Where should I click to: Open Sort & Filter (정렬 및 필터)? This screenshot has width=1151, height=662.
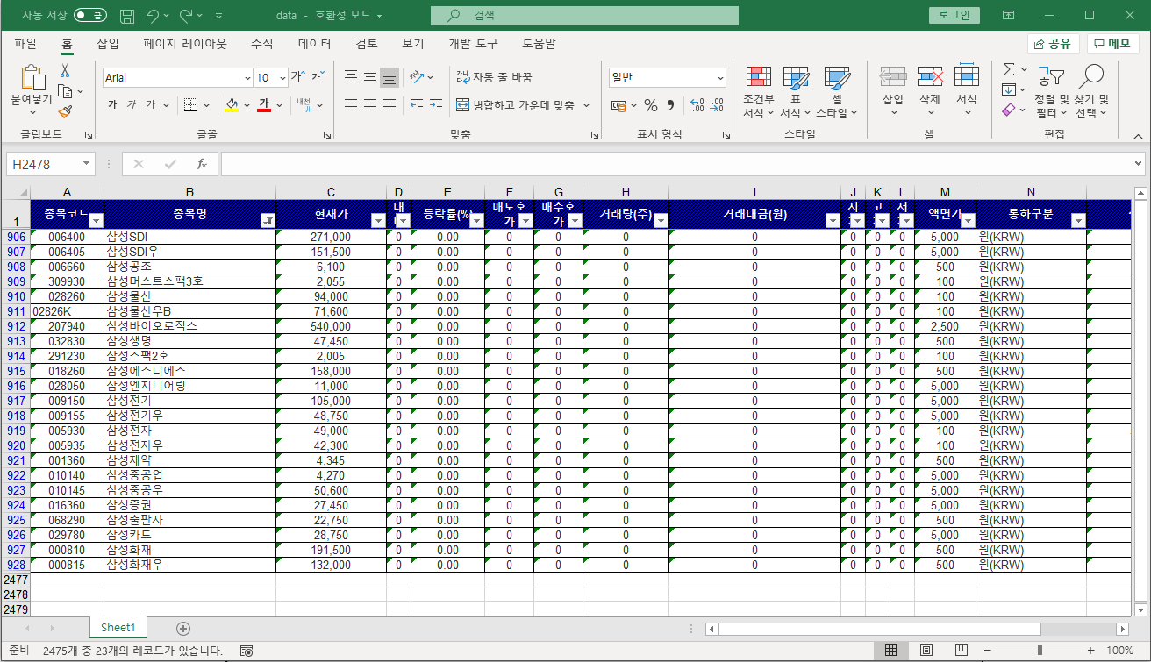click(x=1051, y=92)
